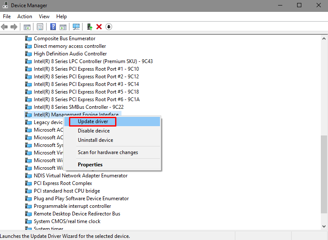Image resolution: width=328 pixels, height=240 pixels.
Task: Click the vertical scrollbar thumb
Action: tap(324, 174)
